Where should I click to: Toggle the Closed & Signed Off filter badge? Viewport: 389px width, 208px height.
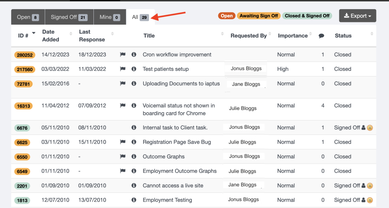[x=307, y=16]
